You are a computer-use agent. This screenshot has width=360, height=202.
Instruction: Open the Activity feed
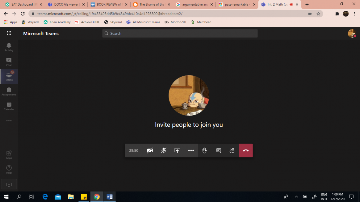[x=9, y=47]
